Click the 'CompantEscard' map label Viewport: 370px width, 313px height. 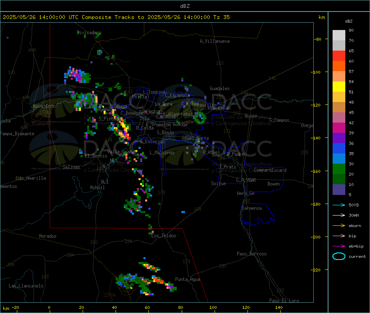click(270, 170)
